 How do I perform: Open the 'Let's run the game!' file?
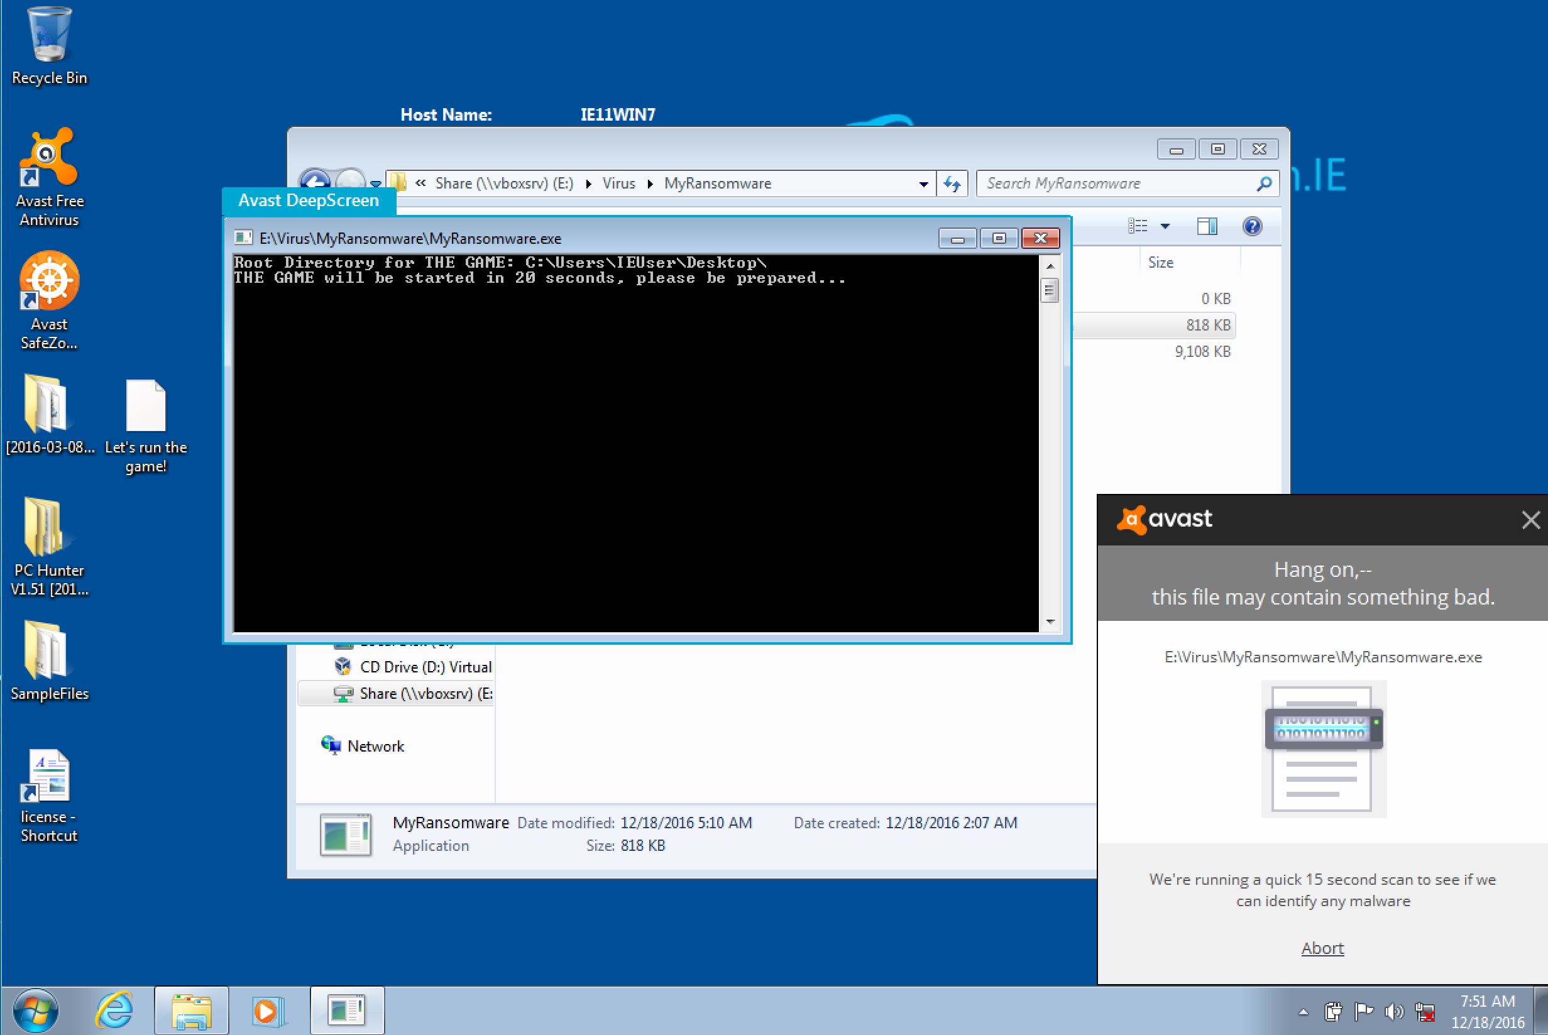pos(145,405)
